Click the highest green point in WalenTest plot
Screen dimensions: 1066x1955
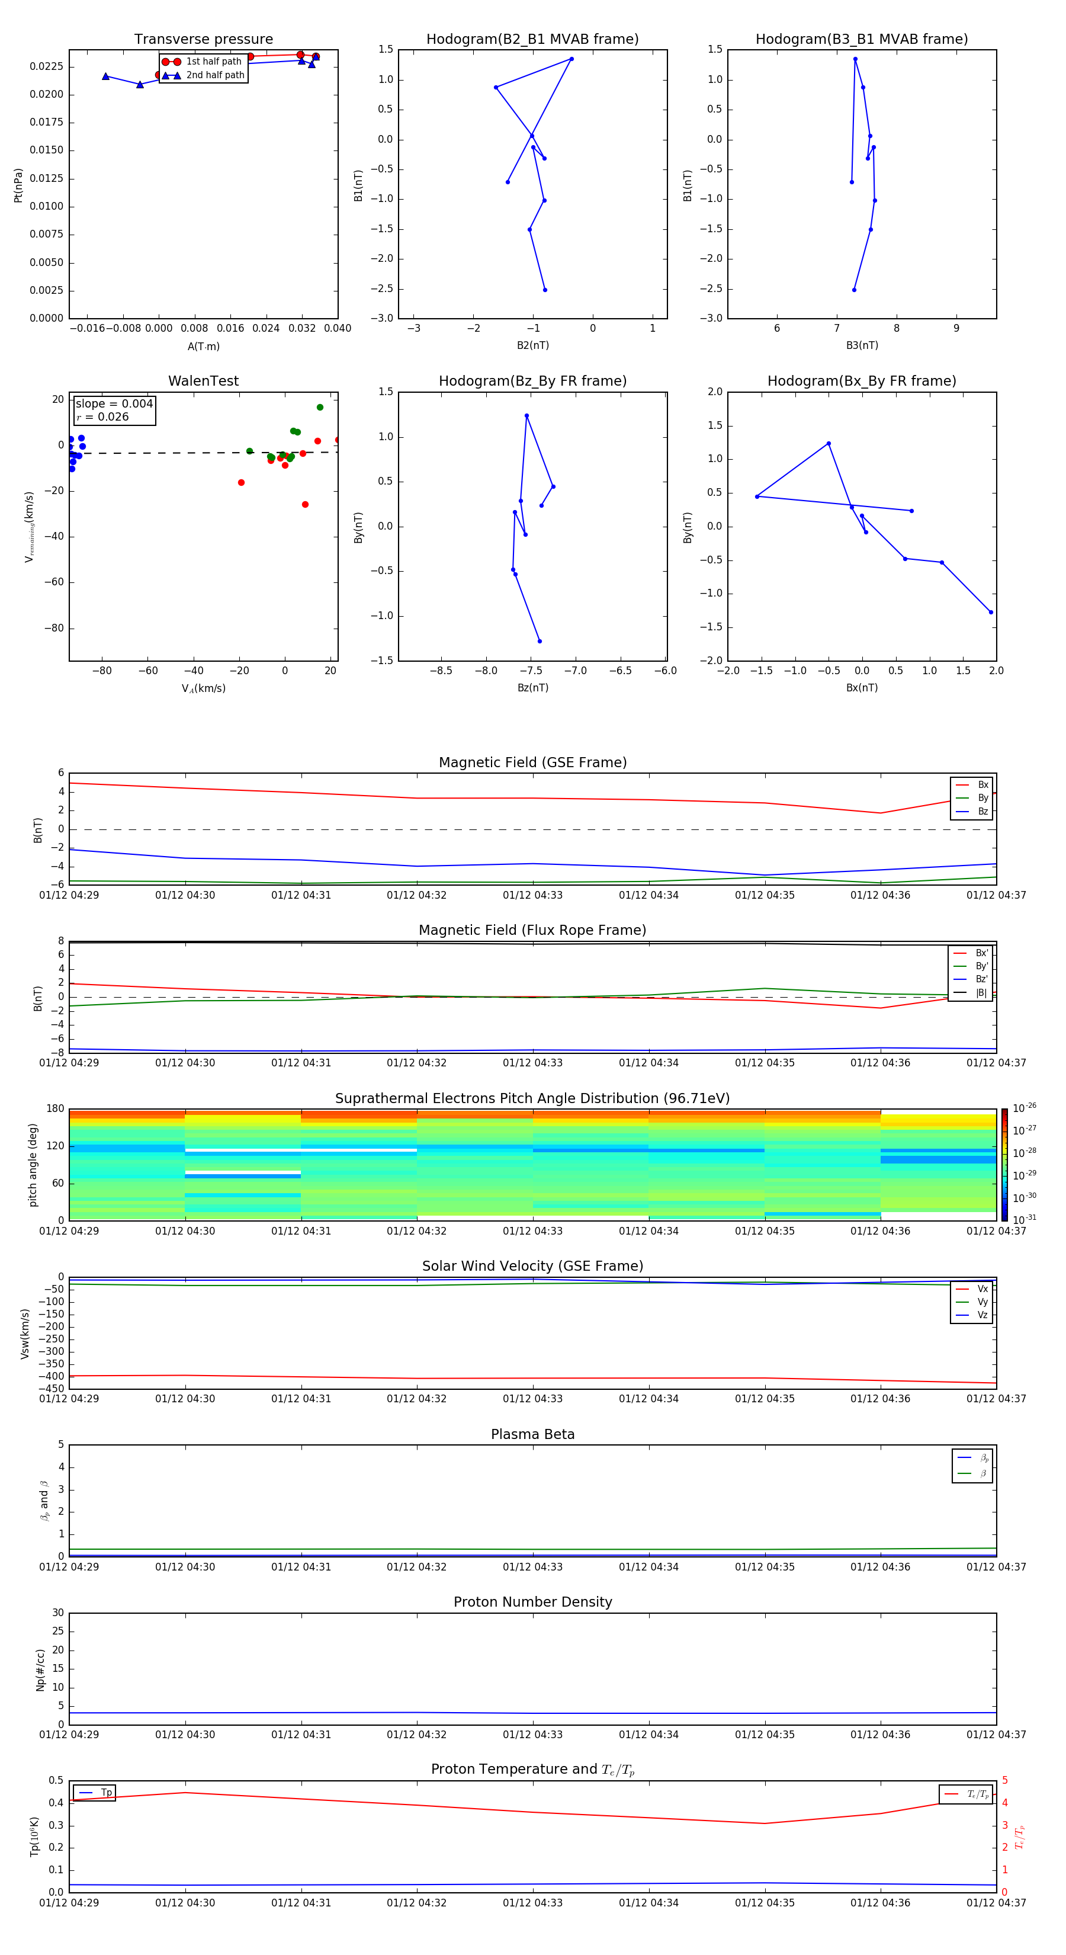tap(320, 408)
